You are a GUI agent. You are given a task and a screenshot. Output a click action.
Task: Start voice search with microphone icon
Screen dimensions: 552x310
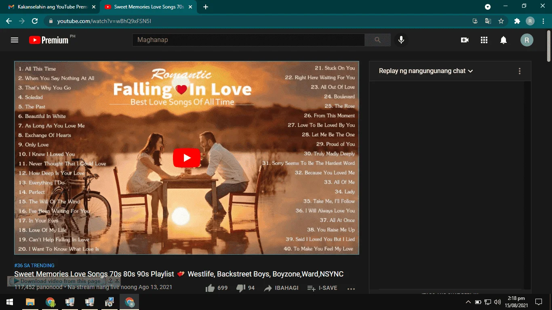point(401,40)
